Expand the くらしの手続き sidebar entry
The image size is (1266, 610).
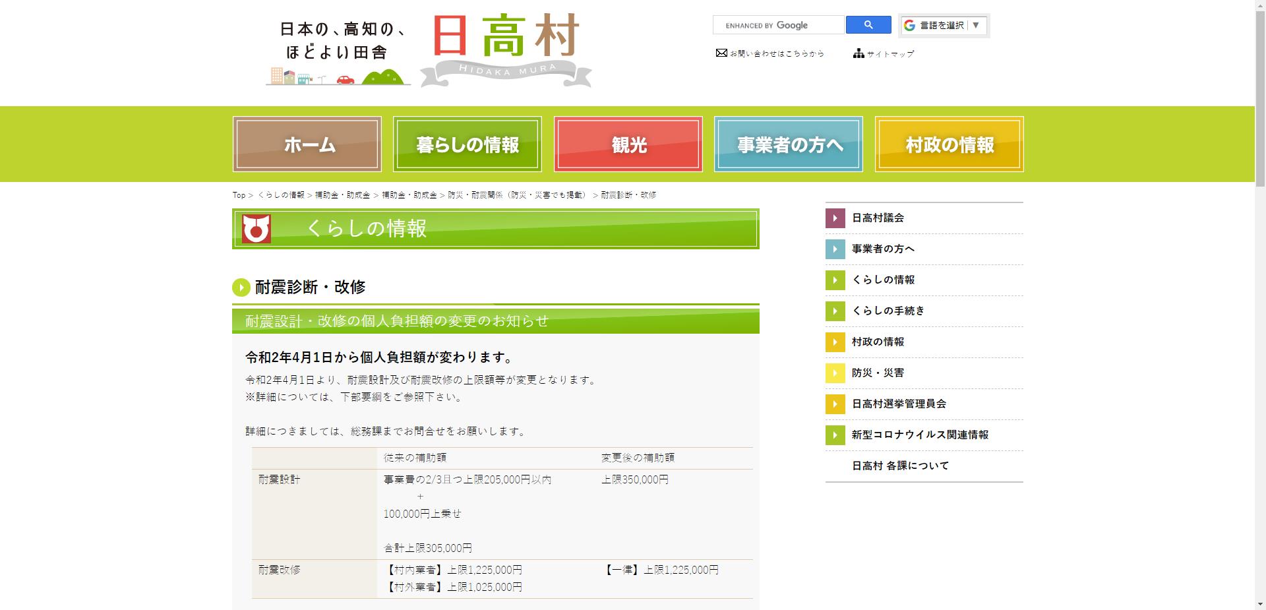coord(887,311)
